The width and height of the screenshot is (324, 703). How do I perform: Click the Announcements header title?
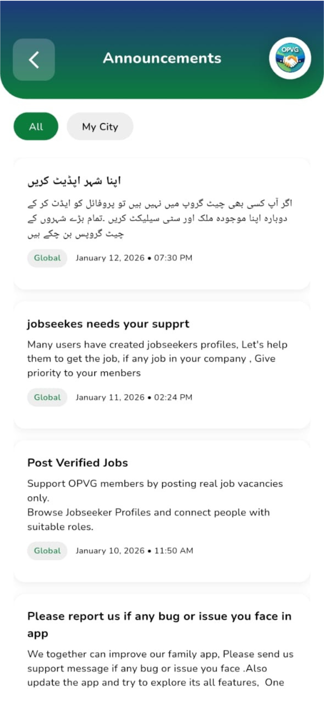click(162, 58)
